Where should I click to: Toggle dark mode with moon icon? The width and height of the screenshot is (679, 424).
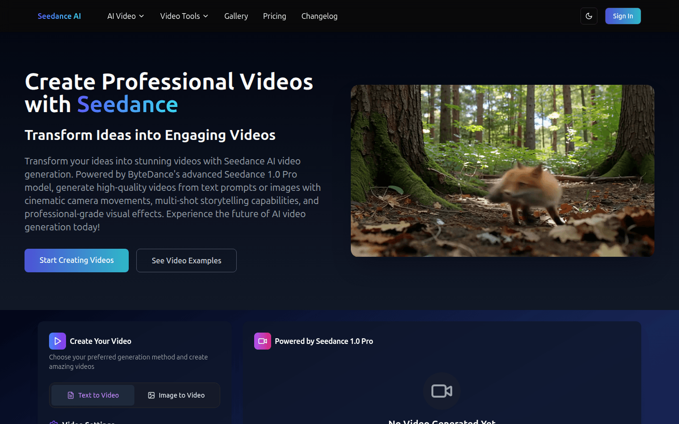[589, 16]
